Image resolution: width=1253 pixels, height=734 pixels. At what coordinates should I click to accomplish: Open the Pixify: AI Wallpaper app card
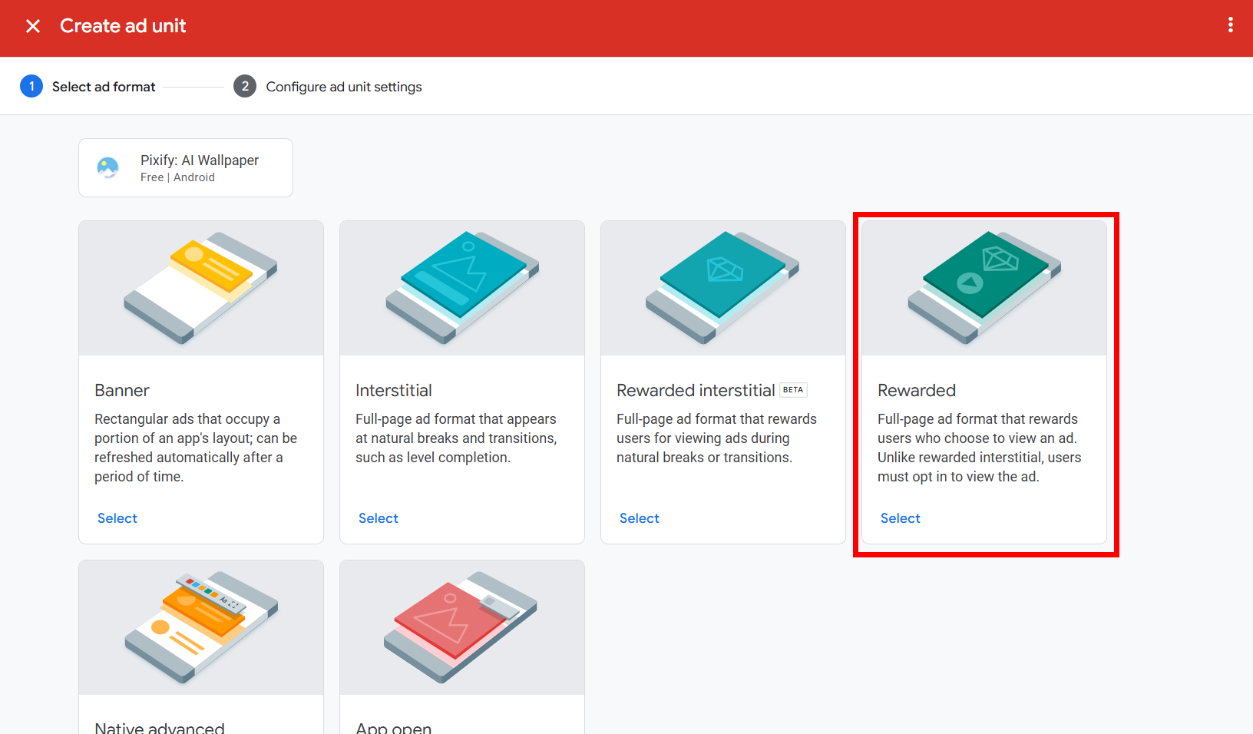tap(186, 167)
